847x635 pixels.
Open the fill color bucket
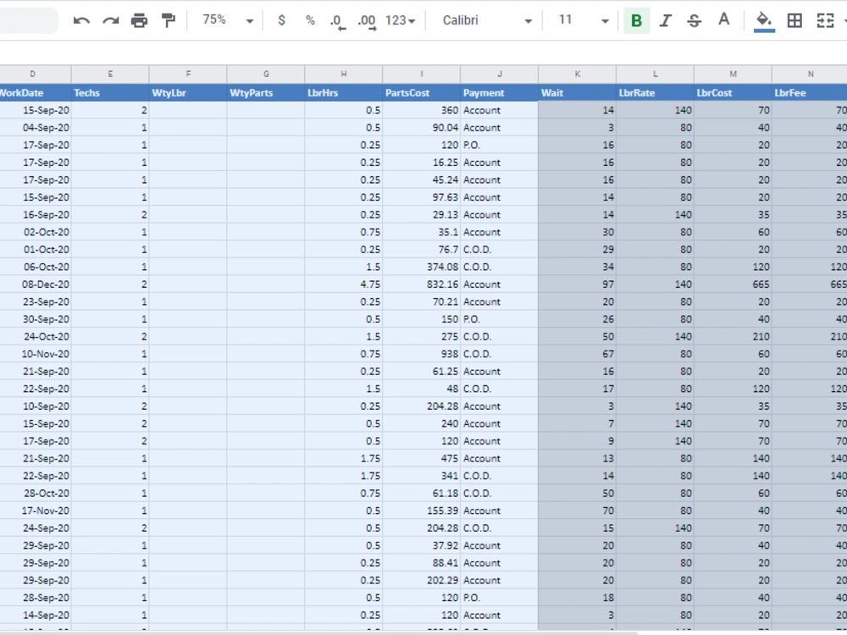[x=764, y=22]
